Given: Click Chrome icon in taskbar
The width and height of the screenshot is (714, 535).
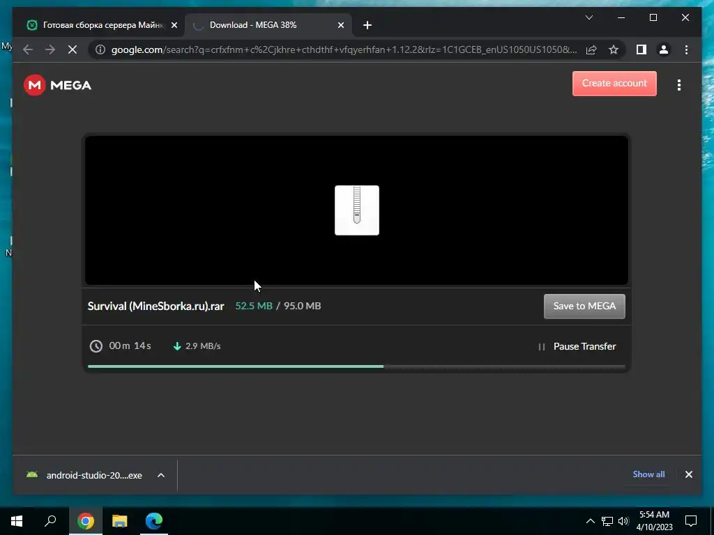Looking at the screenshot, I should [x=86, y=521].
